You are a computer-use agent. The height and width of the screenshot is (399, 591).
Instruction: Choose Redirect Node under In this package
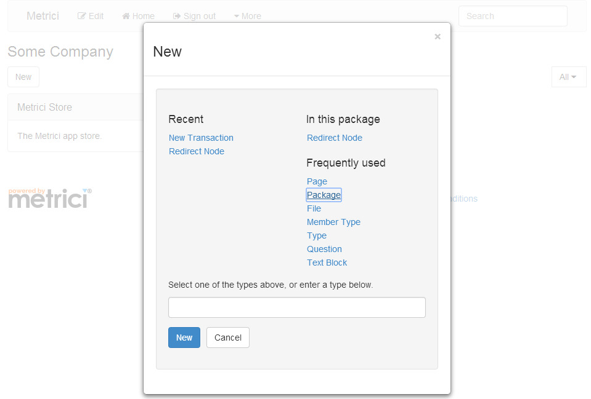pyautogui.click(x=334, y=138)
